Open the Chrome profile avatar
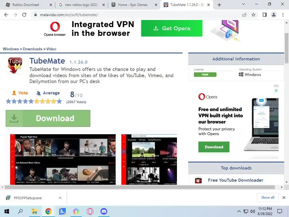The height and width of the screenshot is (217, 289). pyautogui.click(x=274, y=15)
